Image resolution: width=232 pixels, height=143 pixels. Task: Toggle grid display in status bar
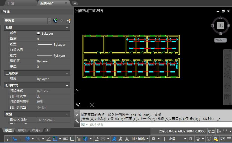tap(219, 131)
